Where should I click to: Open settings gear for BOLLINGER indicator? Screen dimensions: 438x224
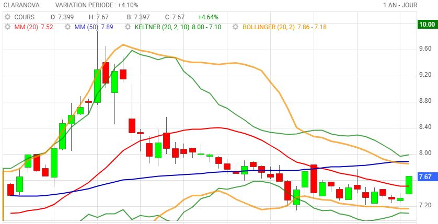click(x=236, y=27)
